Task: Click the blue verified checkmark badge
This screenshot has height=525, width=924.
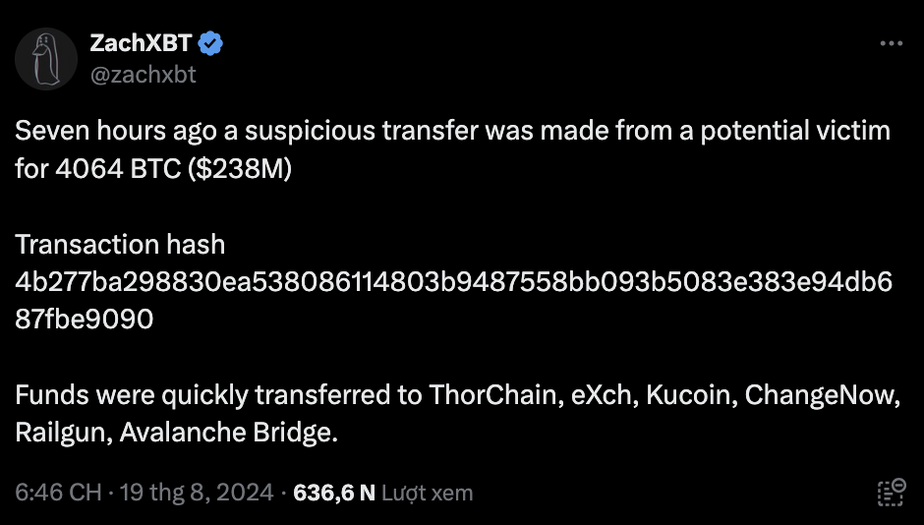Action: [x=210, y=43]
